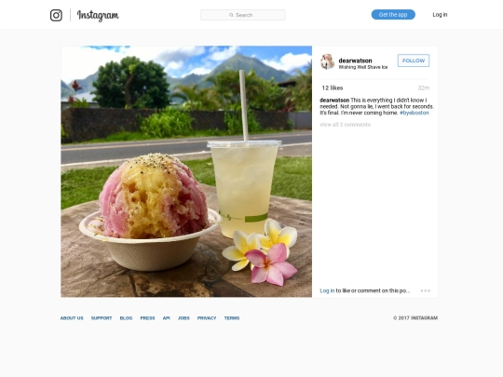This screenshot has height=377, width=503.
Task: Click the magnifier icon in Search
Action: click(231, 15)
